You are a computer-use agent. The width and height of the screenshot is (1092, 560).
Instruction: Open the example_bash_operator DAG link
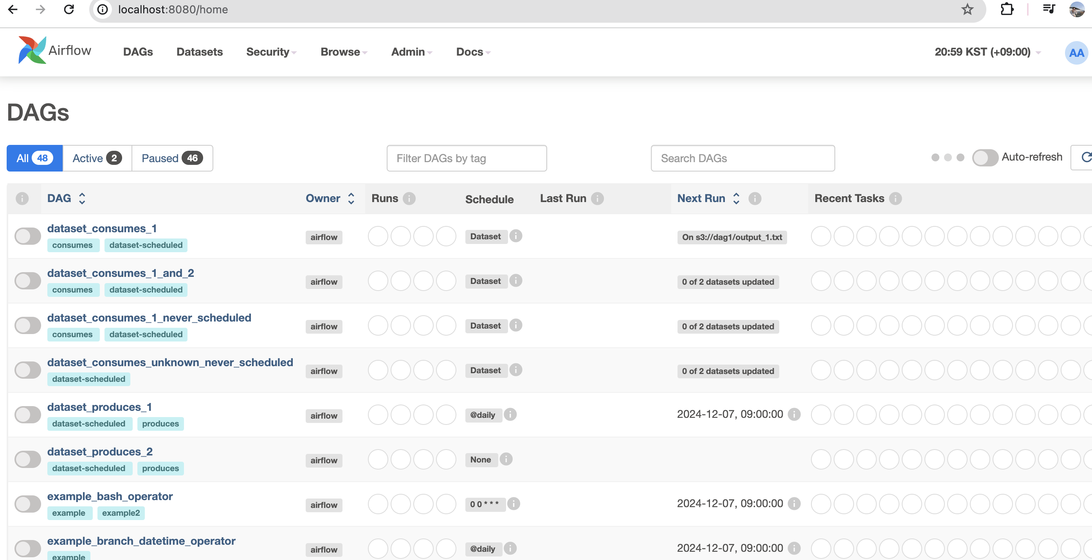pyautogui.click(x=110, y=496)
